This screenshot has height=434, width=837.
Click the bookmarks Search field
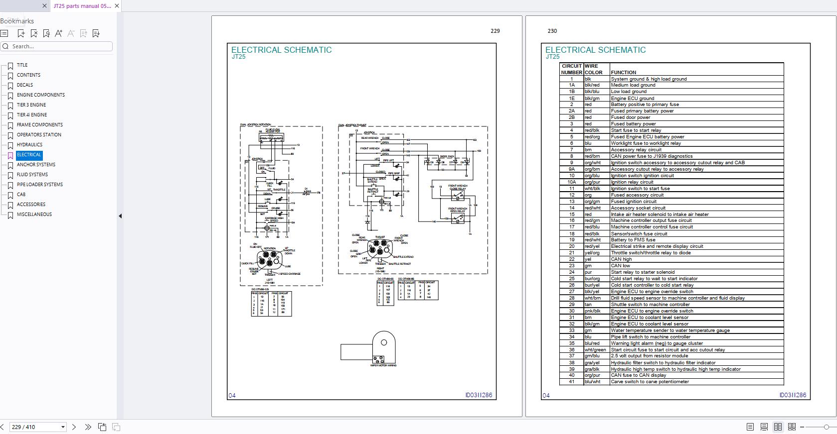point(60,46)
